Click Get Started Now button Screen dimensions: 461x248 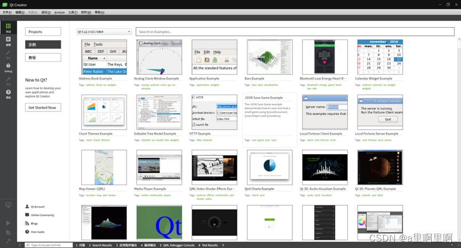(x=43, y=108)
